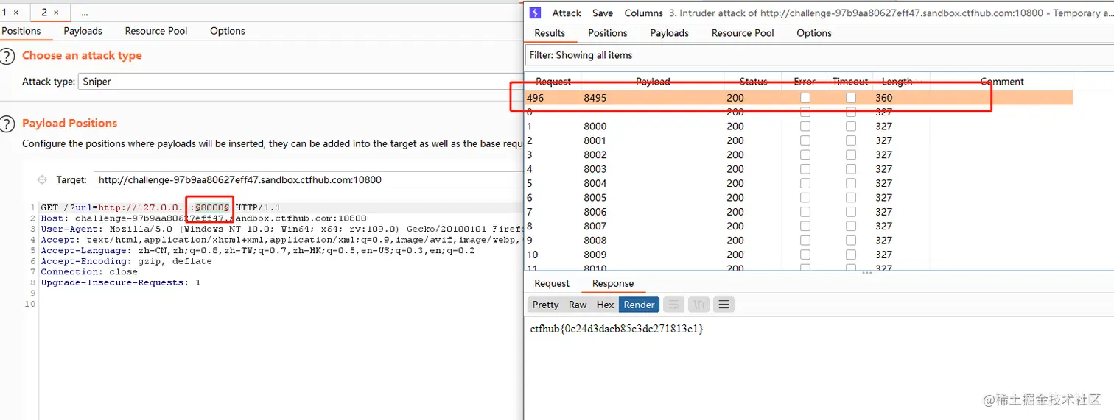The image size is (1114, 420).
Task: Switch to Intruder tab 1
Action: 4,13
